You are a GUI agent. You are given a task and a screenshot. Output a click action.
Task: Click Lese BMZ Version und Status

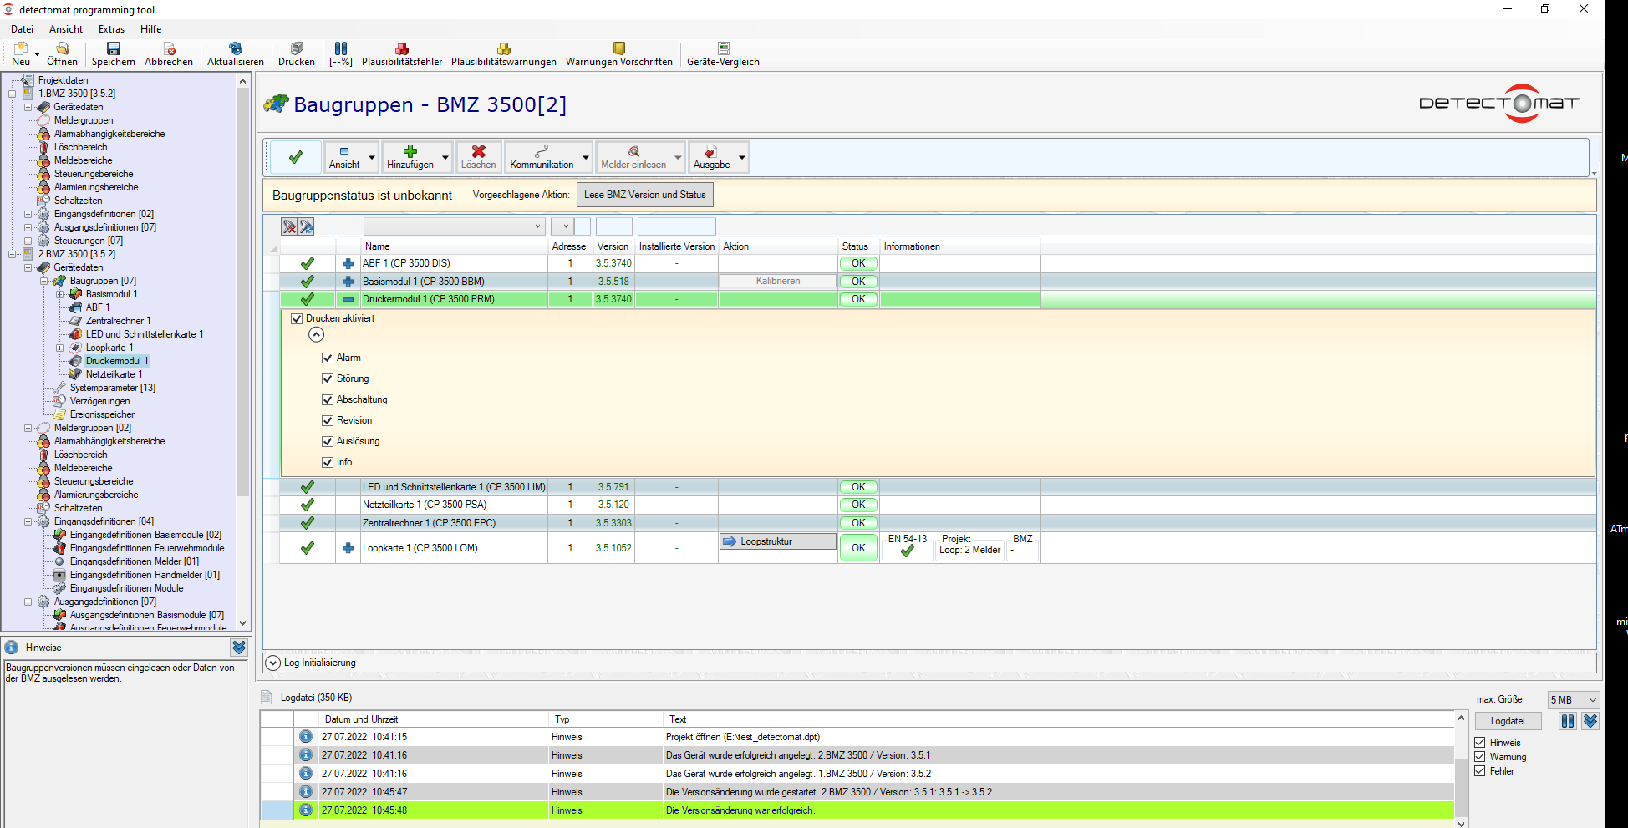pyautogui.click(x=645, y=195)
